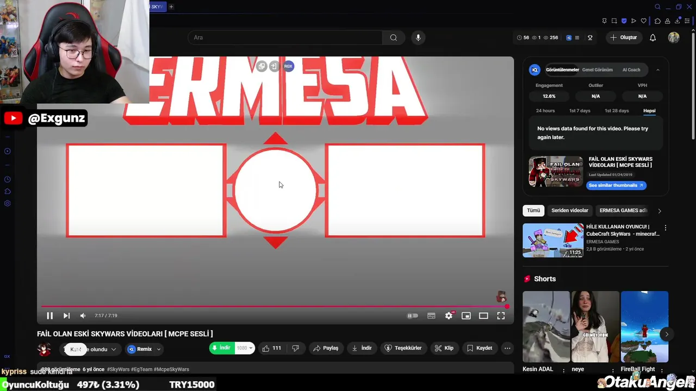The width and height of the screenshot is (696, 391).
Task: Click the Oluştur create button
Action: click(624, 37)
